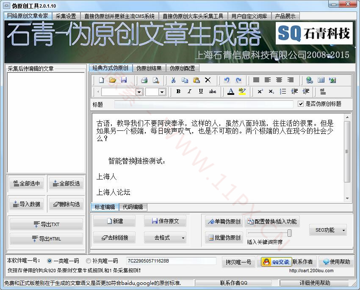
Task: Open the font name dropdown
Action: (x=139, y=92)
